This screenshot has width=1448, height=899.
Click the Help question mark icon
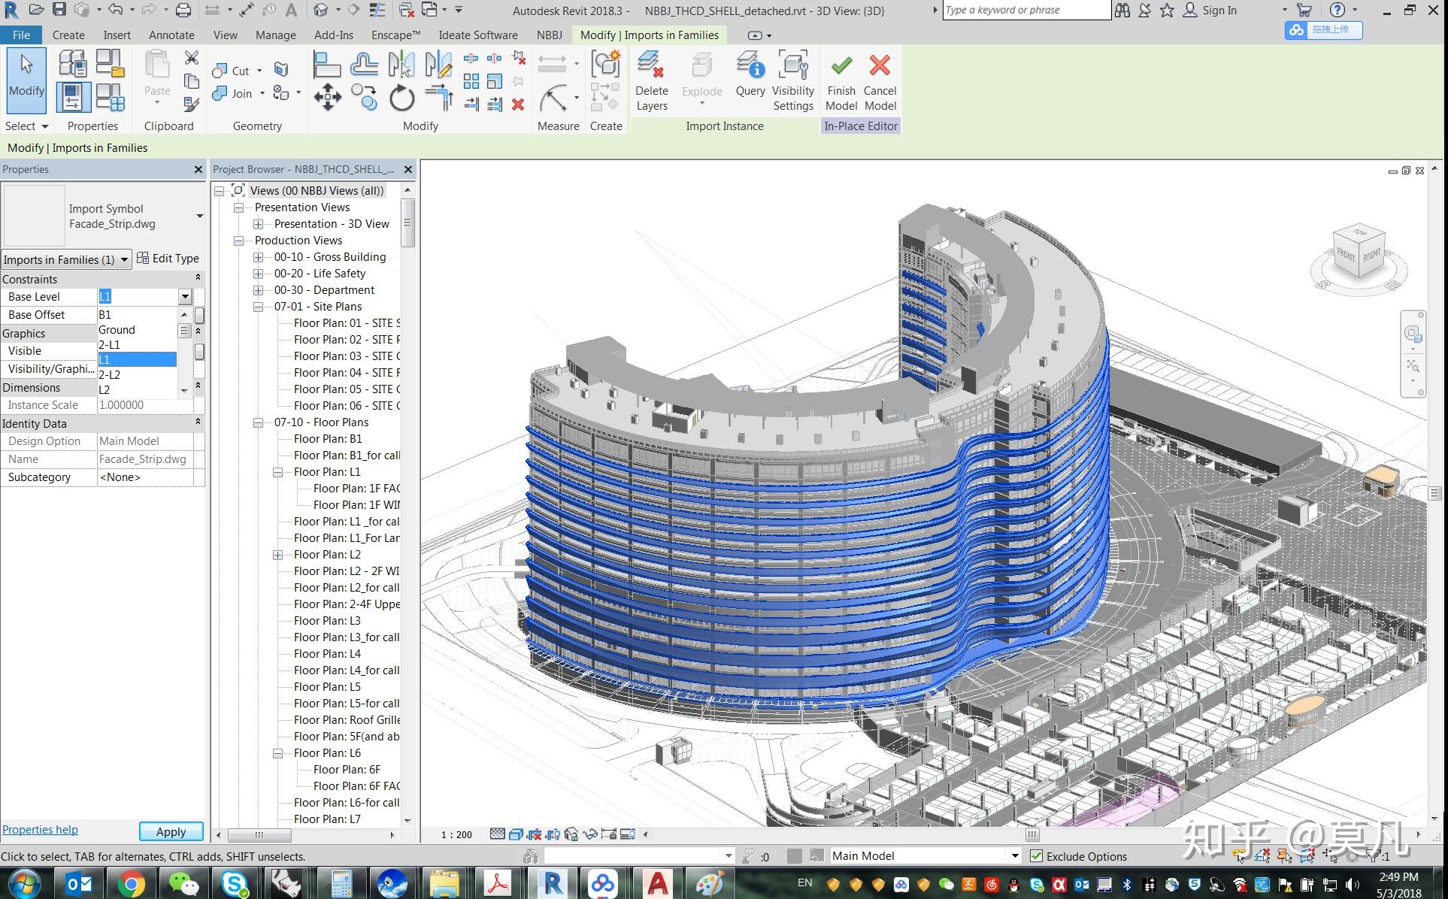(1337, 10)
